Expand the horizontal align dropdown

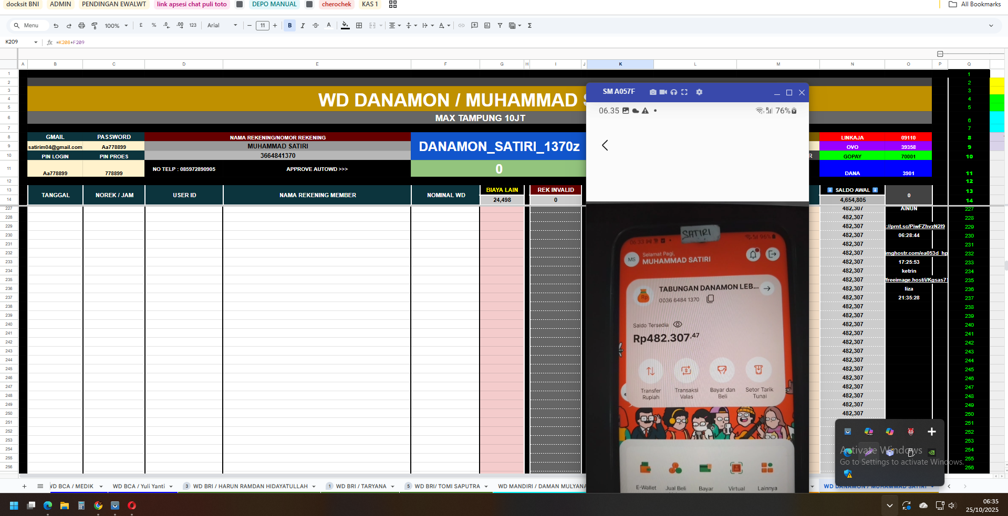click(x=394, y=26)
